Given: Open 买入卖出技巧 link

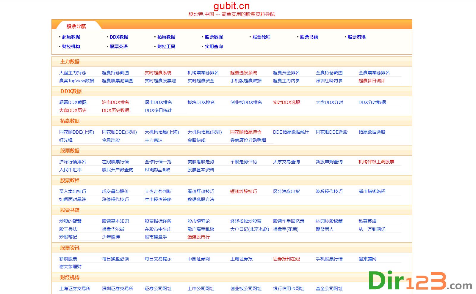Looking at the screenshot, I should point(73,192).
